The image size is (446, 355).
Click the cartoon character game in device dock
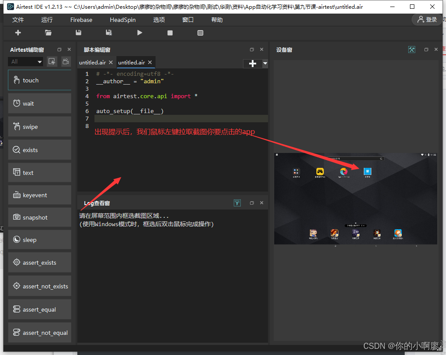pos(313,233)
